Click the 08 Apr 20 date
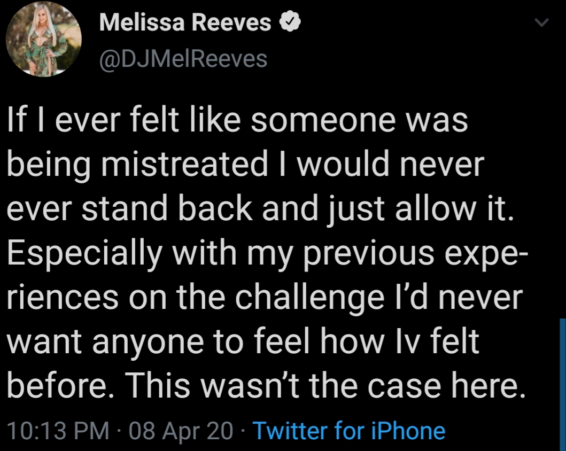 pos(181,431)
